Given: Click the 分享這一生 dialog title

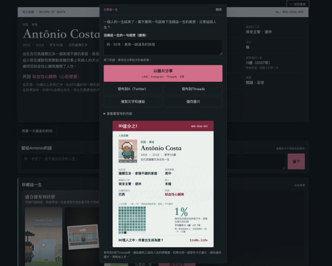Looking at the screenshot, I should tap(111, 9).
